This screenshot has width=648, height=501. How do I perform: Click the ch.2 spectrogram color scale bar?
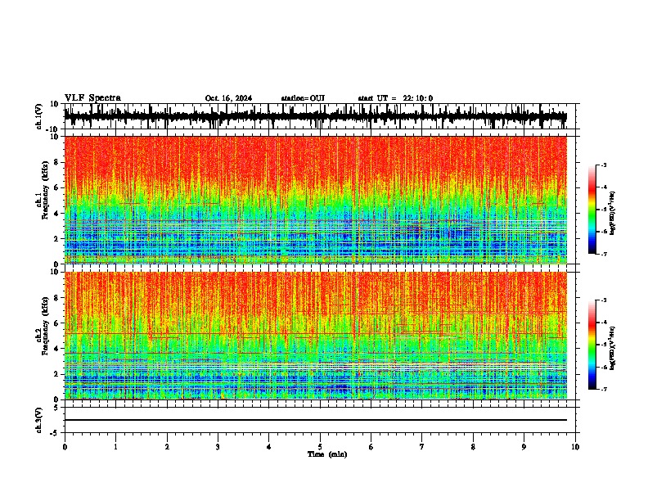click(x=592, y=345)
